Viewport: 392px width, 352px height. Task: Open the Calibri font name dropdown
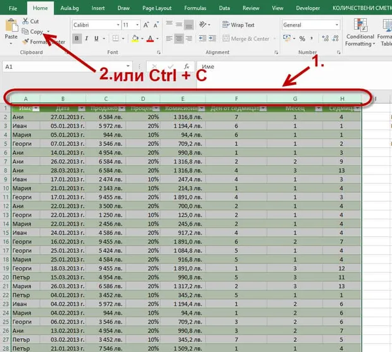coord(118,25)
